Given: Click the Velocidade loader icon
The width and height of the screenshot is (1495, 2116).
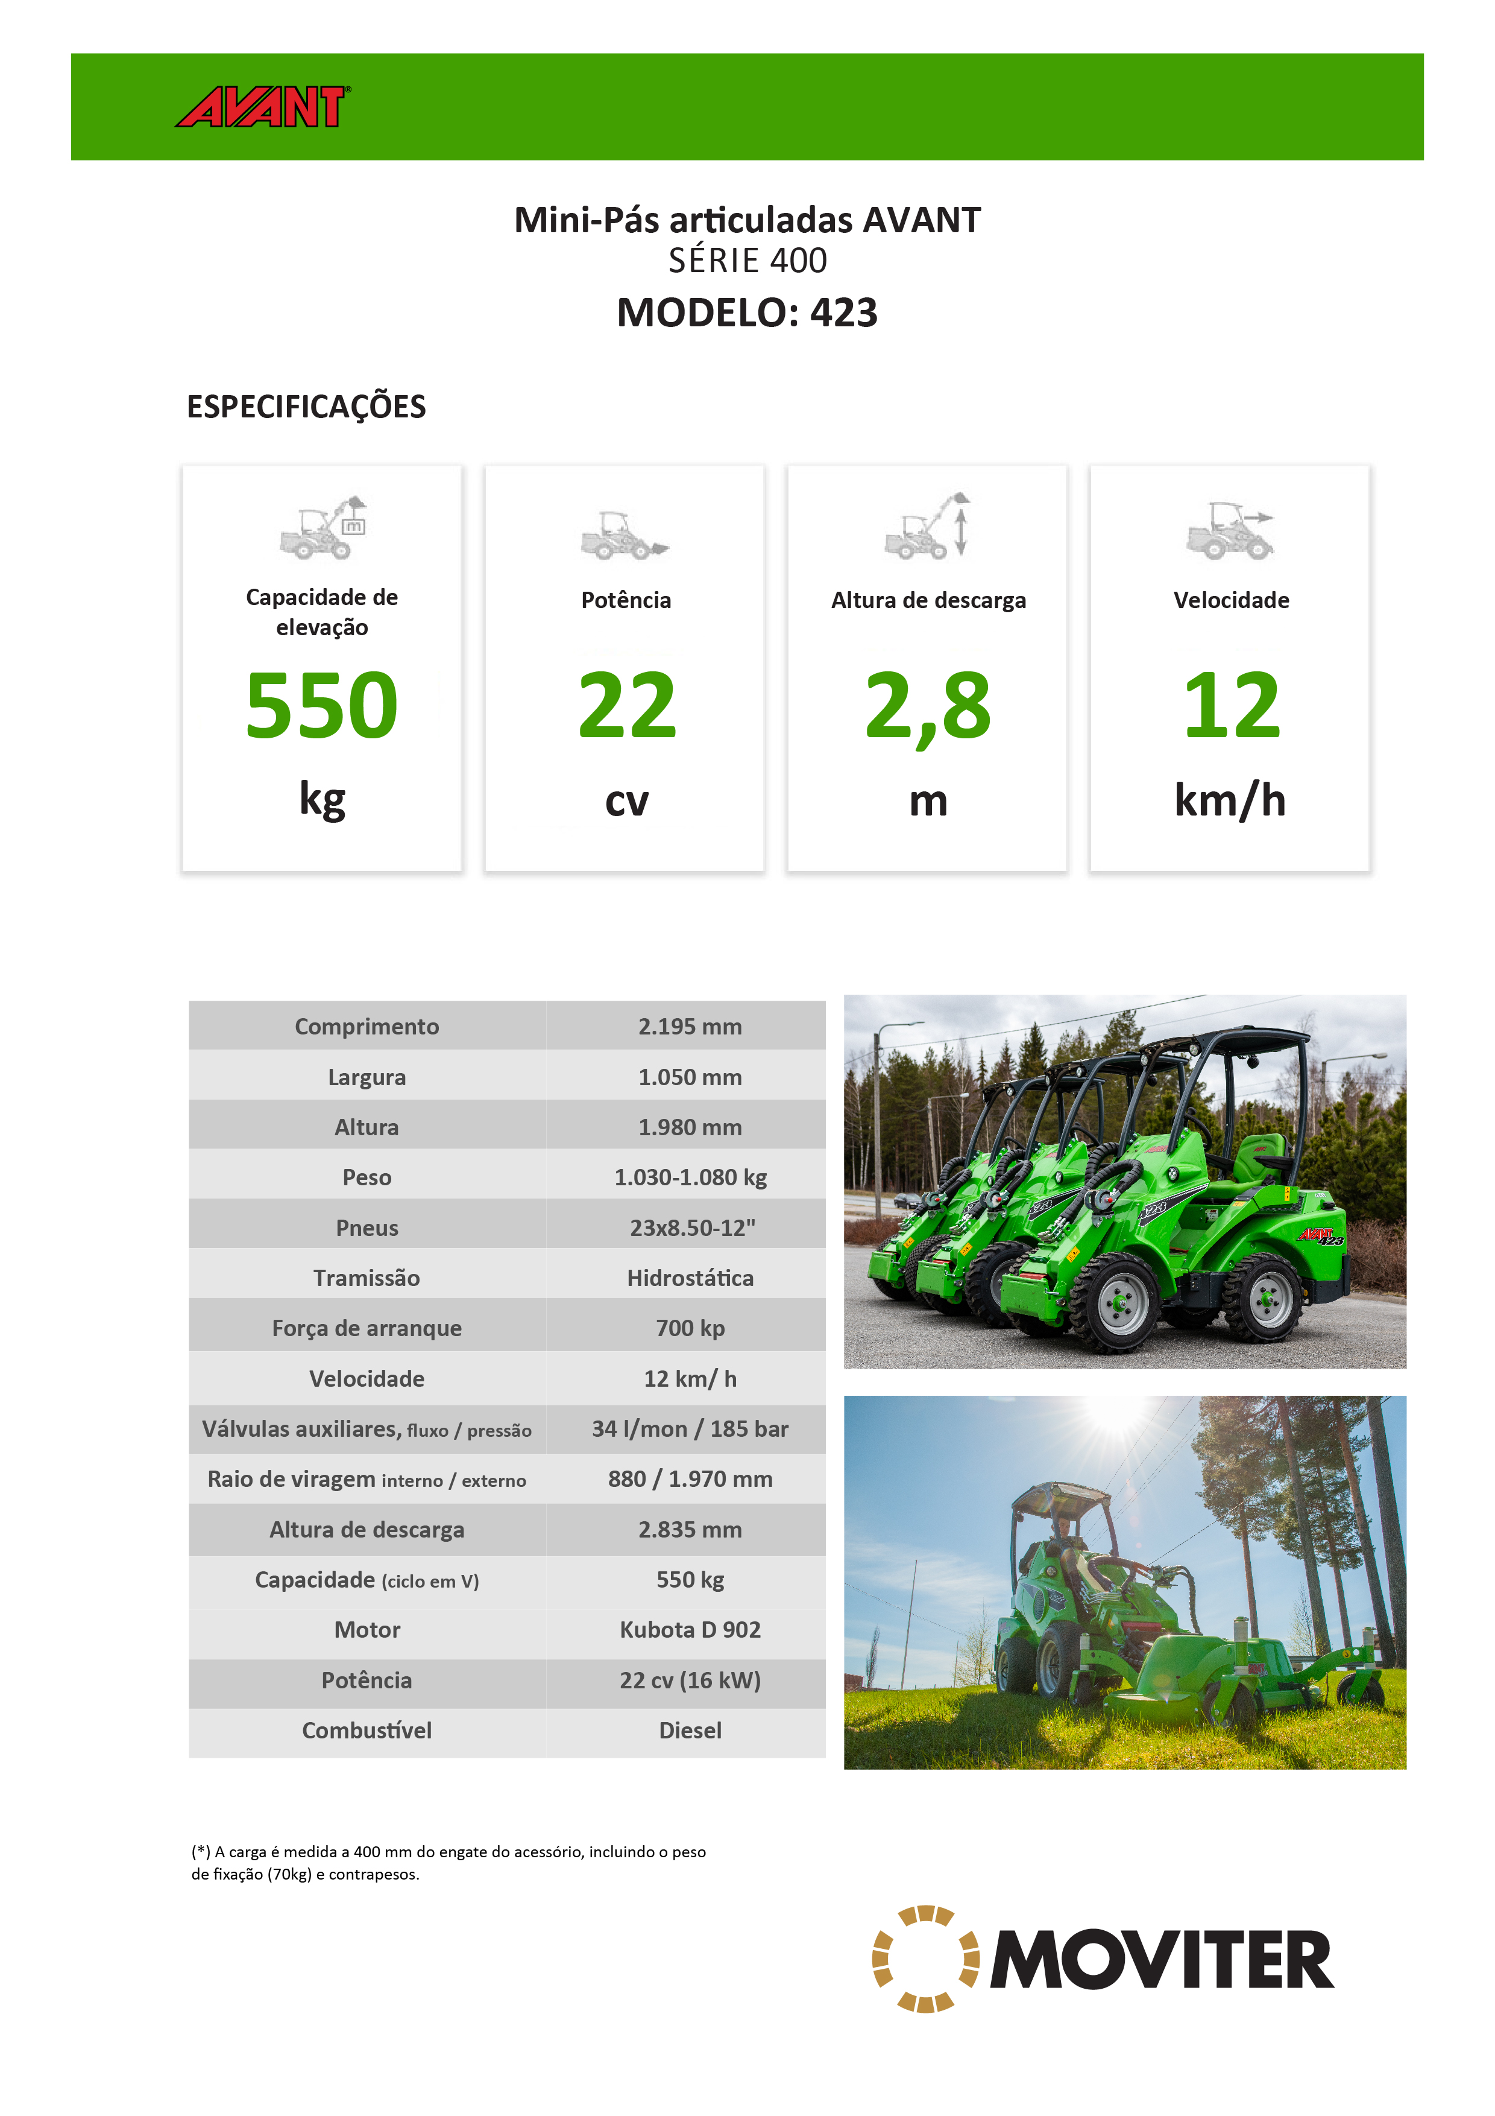Looking at the screenshot, I should click(x=1230, y=531).
